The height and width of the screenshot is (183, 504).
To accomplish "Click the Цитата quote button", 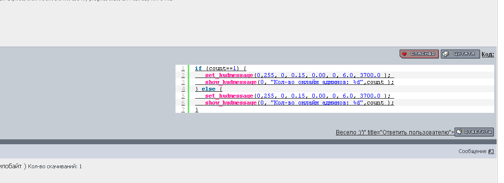I will (460, 54).
